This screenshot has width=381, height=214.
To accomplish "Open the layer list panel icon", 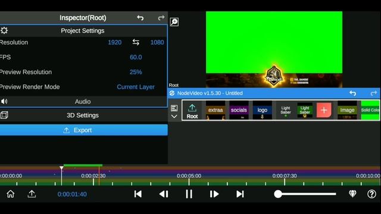I will pos(174,108).
